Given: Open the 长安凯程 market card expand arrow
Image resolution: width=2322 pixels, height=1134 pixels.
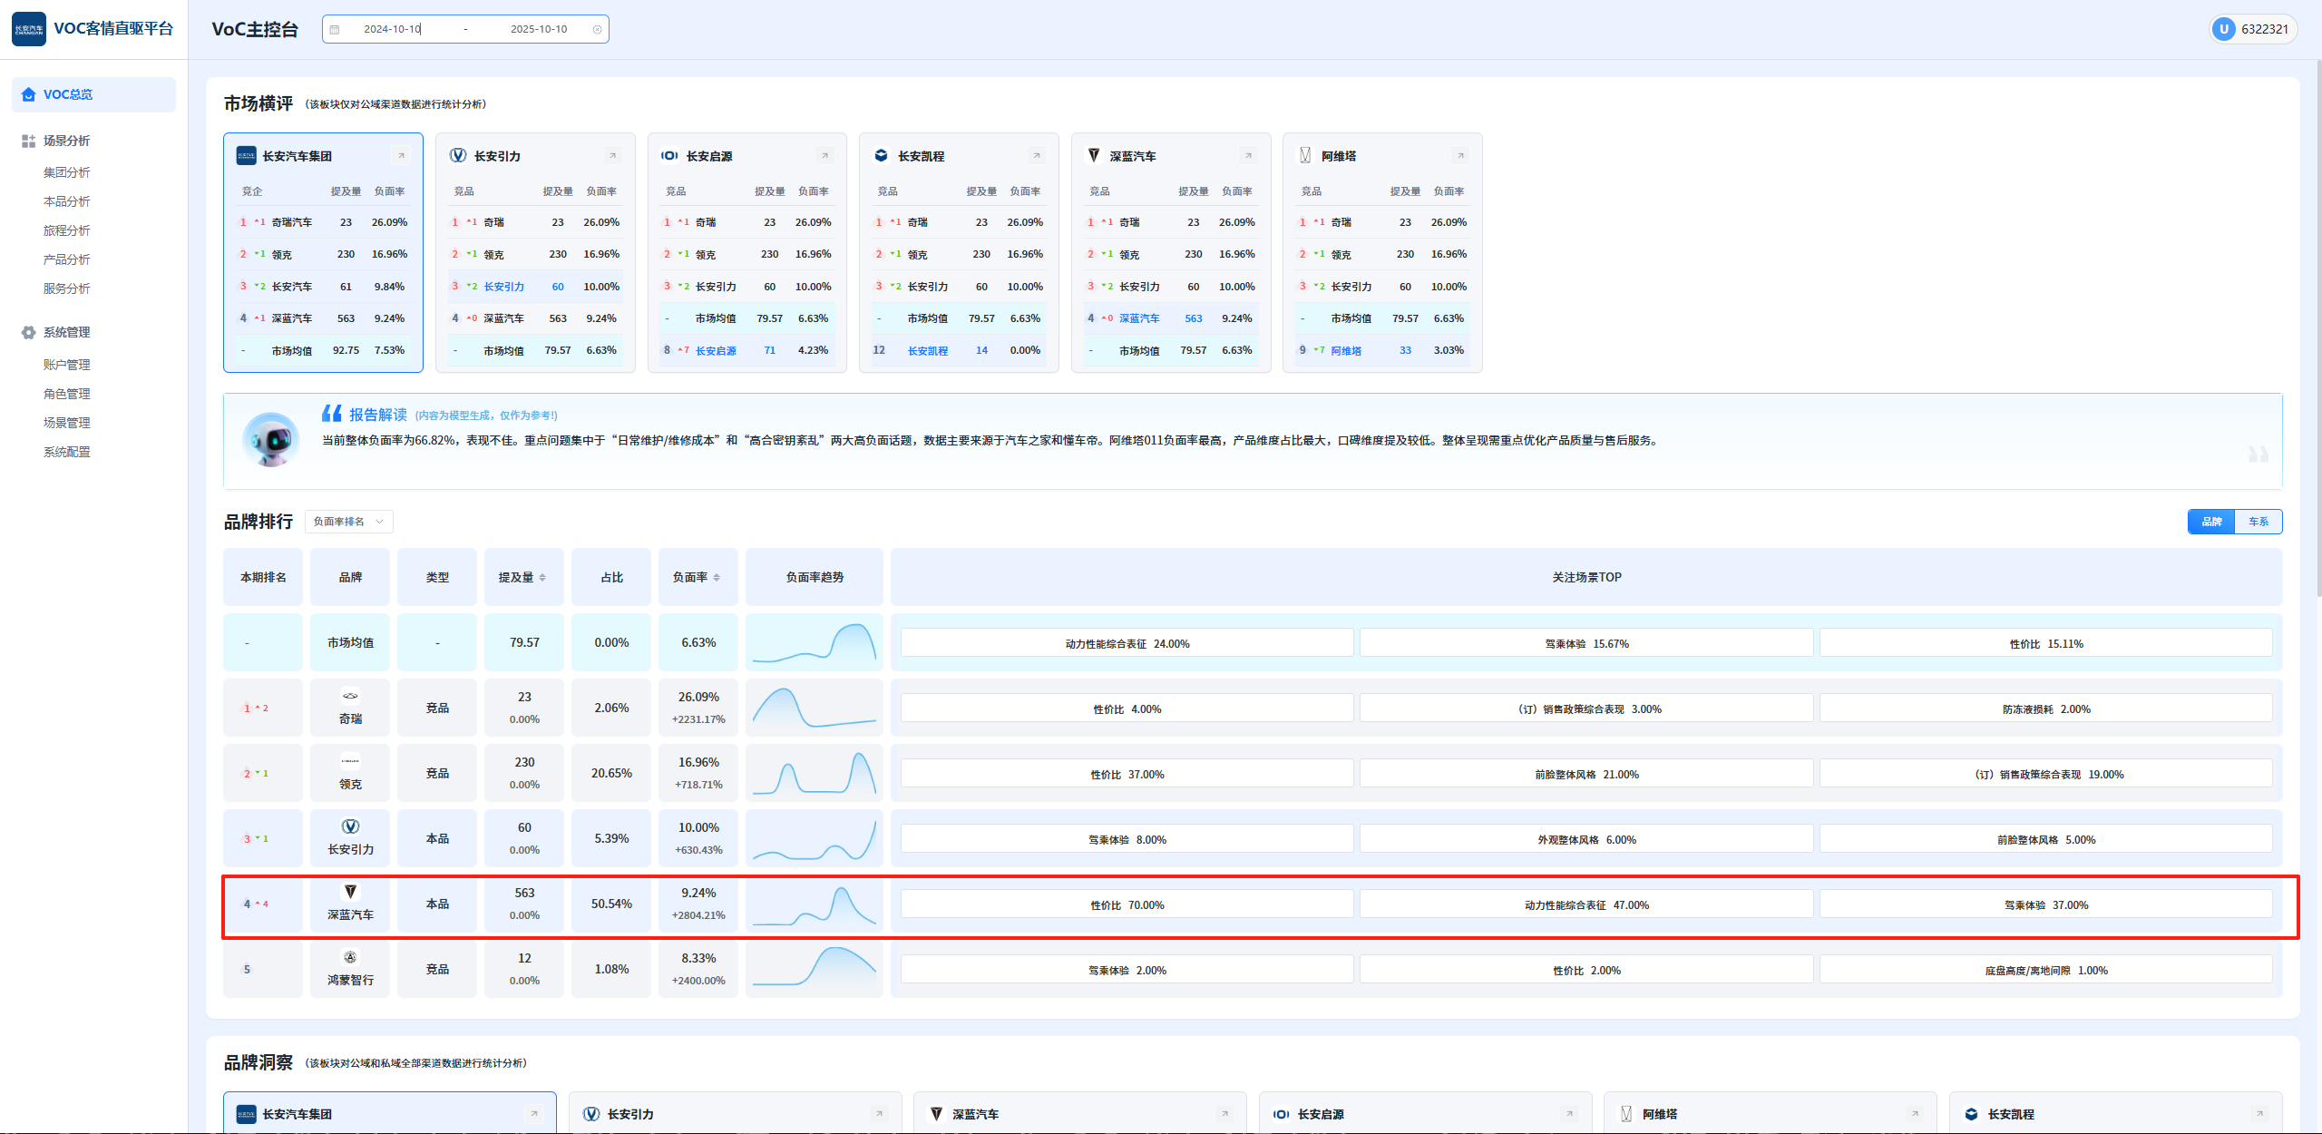Looking at the screenshot, I should [1036, 156].
